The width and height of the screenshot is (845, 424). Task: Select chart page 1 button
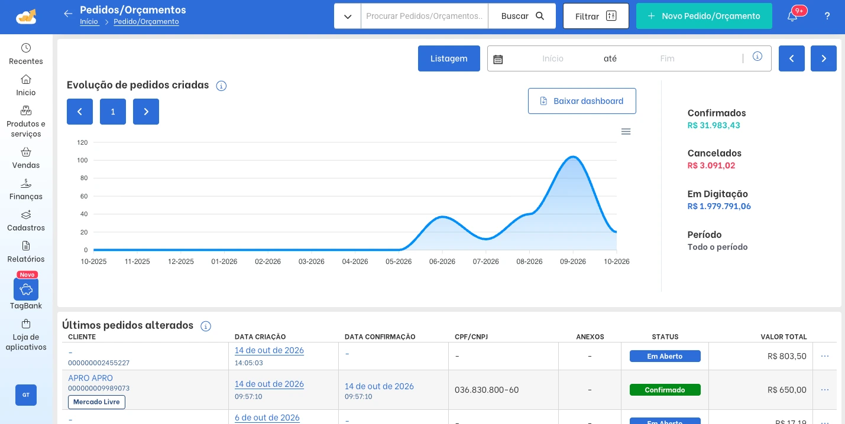tap(113, 112)
